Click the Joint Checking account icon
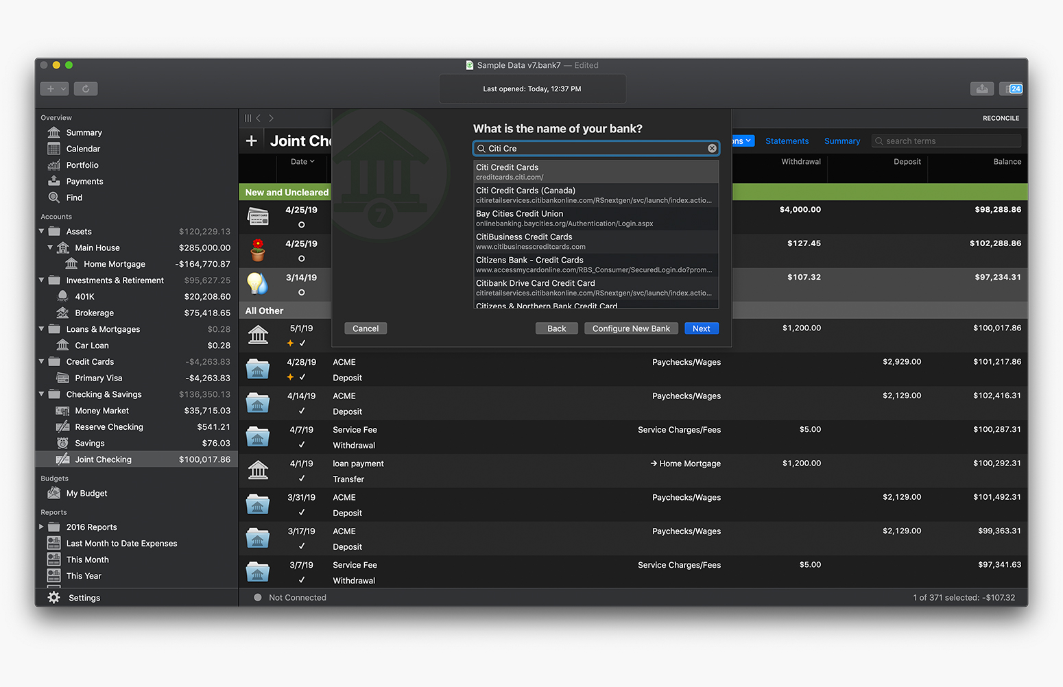 (x=62, y=459)
